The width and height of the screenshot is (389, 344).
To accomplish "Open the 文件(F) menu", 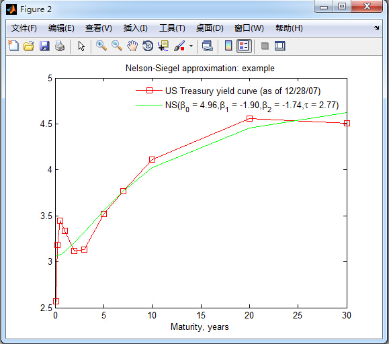I will coord(24,28).
